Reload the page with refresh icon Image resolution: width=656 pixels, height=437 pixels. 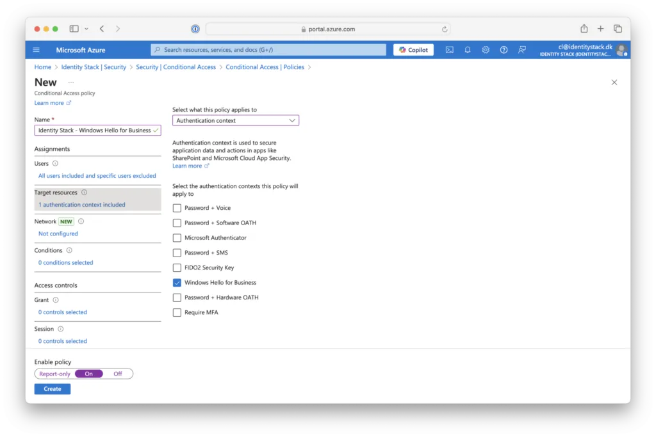[445, 29]
